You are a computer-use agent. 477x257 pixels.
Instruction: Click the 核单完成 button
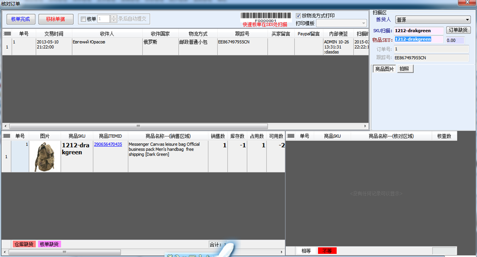(21, 20)
